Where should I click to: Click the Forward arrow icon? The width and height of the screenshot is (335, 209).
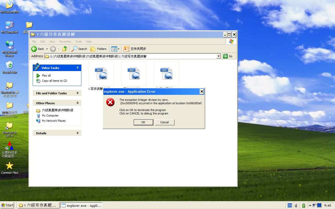(53, 49)
